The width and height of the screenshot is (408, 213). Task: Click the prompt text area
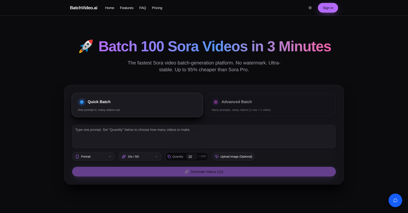point(204,136)
